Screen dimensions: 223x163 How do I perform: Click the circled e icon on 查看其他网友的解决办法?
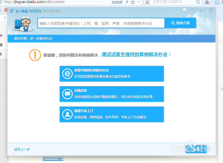click(x=67, y=74)
